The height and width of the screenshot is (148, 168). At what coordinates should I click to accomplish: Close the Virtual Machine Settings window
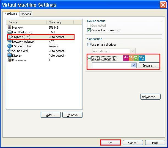[x=163, y=5]
